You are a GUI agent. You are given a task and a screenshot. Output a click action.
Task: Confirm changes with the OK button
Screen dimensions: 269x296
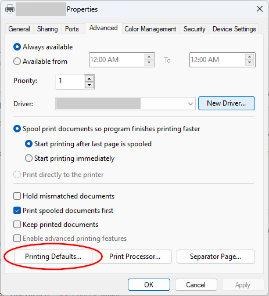click(x=149, y=285)
